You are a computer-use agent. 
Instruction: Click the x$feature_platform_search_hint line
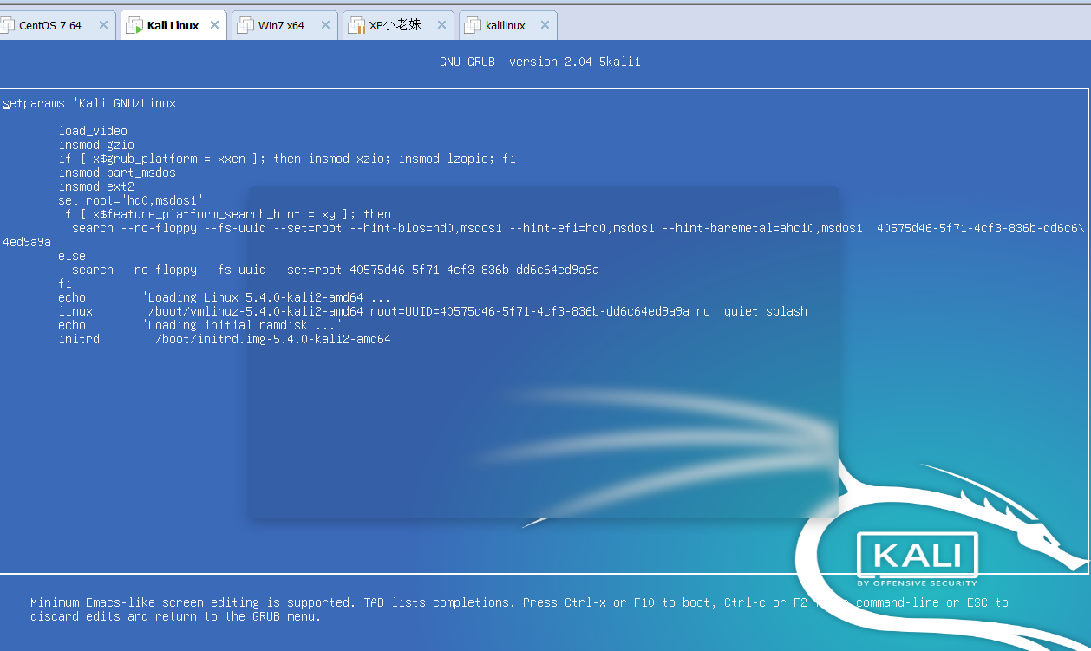click(x=225, y=214)
